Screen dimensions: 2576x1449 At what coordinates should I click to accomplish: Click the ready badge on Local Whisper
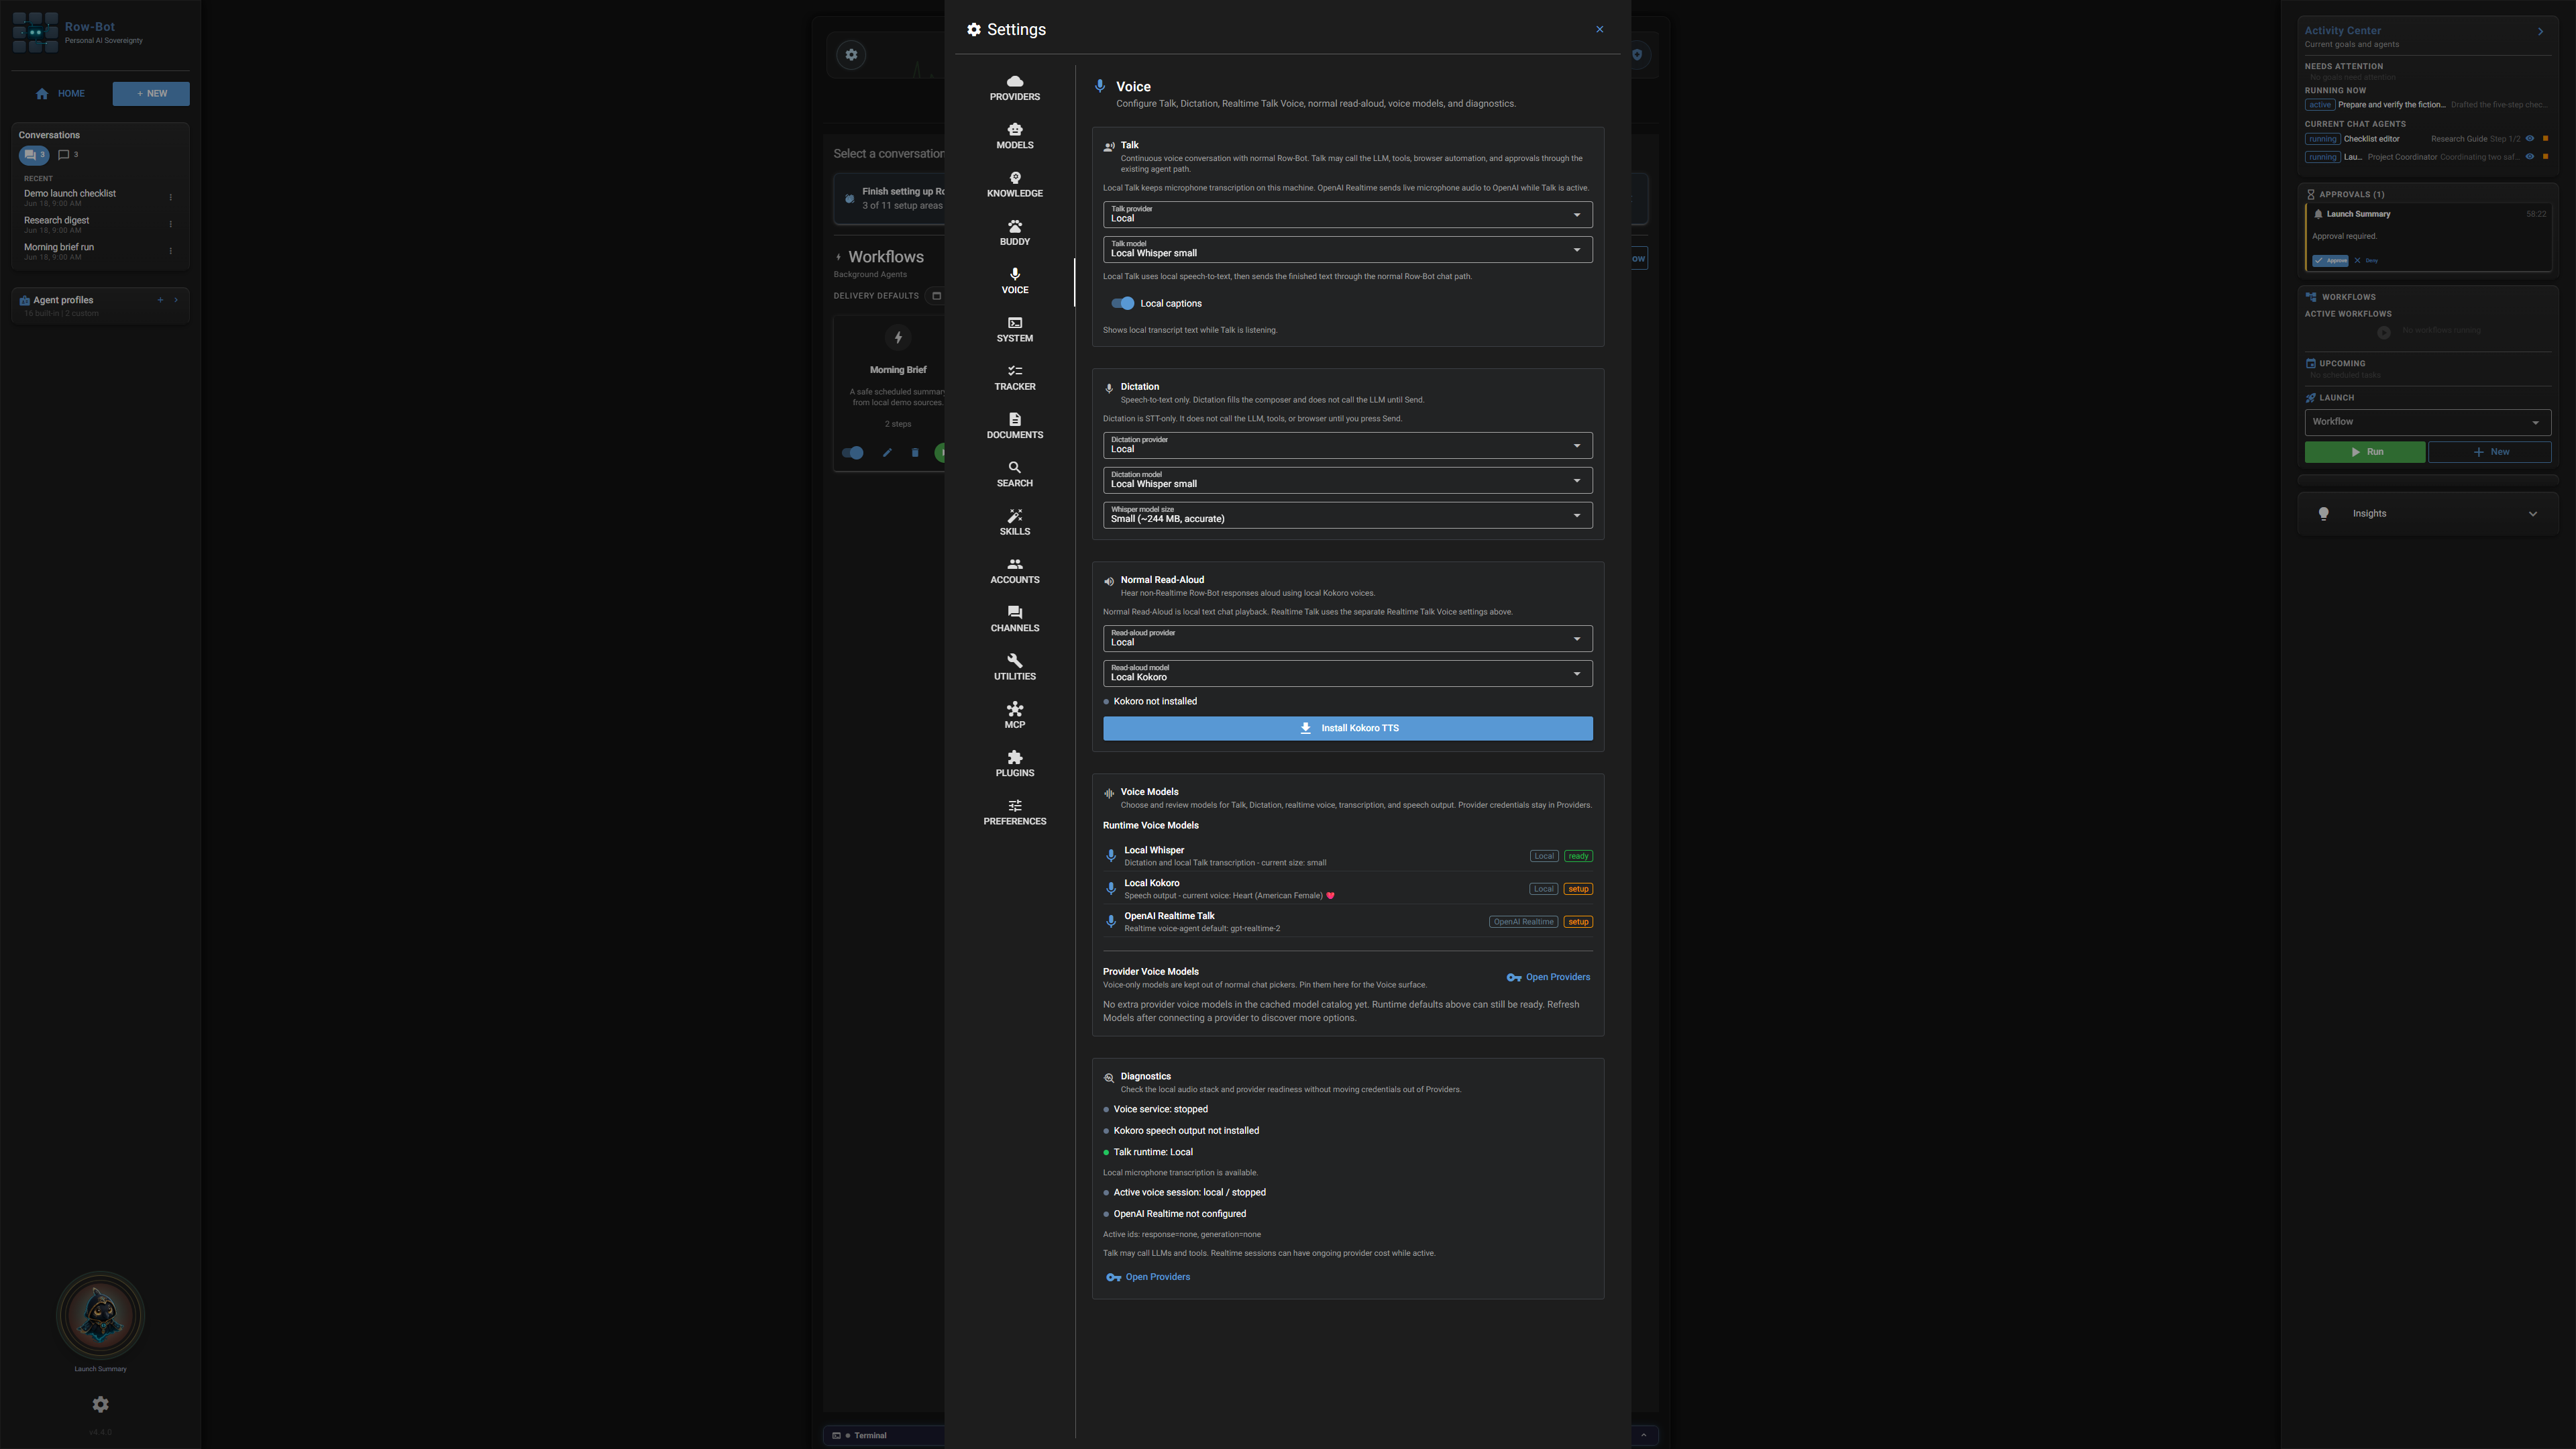(x=1578, y=856)
